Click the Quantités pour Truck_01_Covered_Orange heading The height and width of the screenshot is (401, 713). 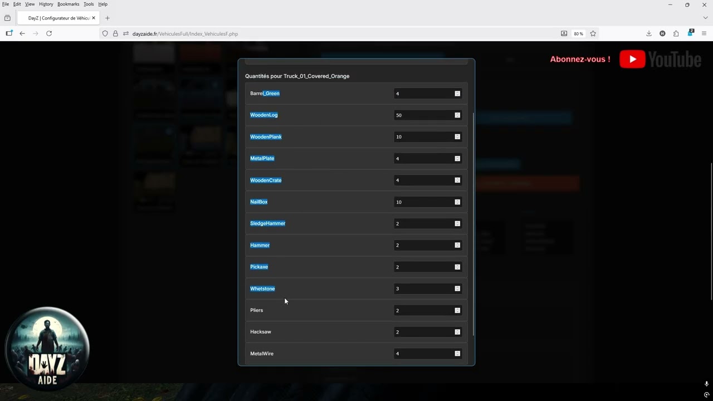tap(297, 76)
